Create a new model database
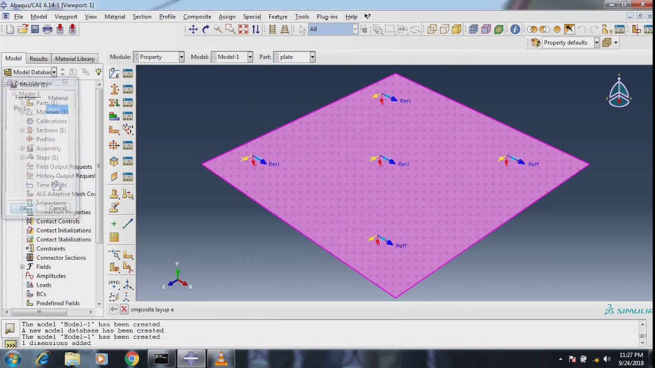This screenshot has width=655, height=368. click(x=10, y=29)
